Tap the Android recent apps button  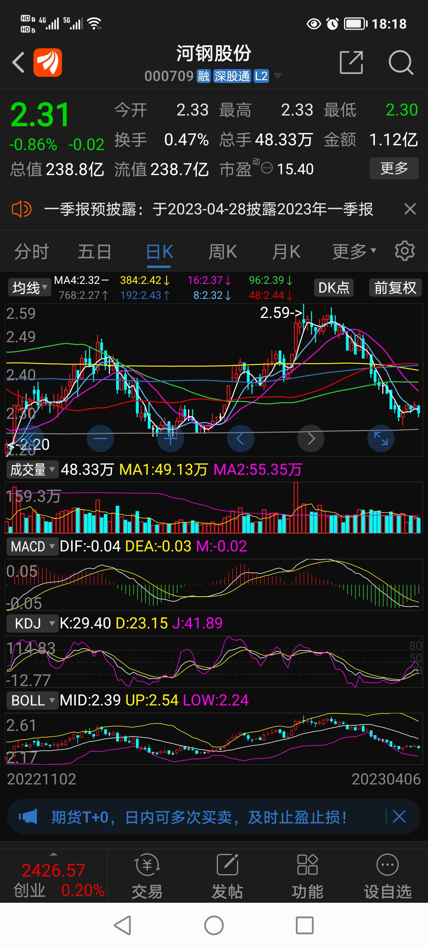(305, 925)
